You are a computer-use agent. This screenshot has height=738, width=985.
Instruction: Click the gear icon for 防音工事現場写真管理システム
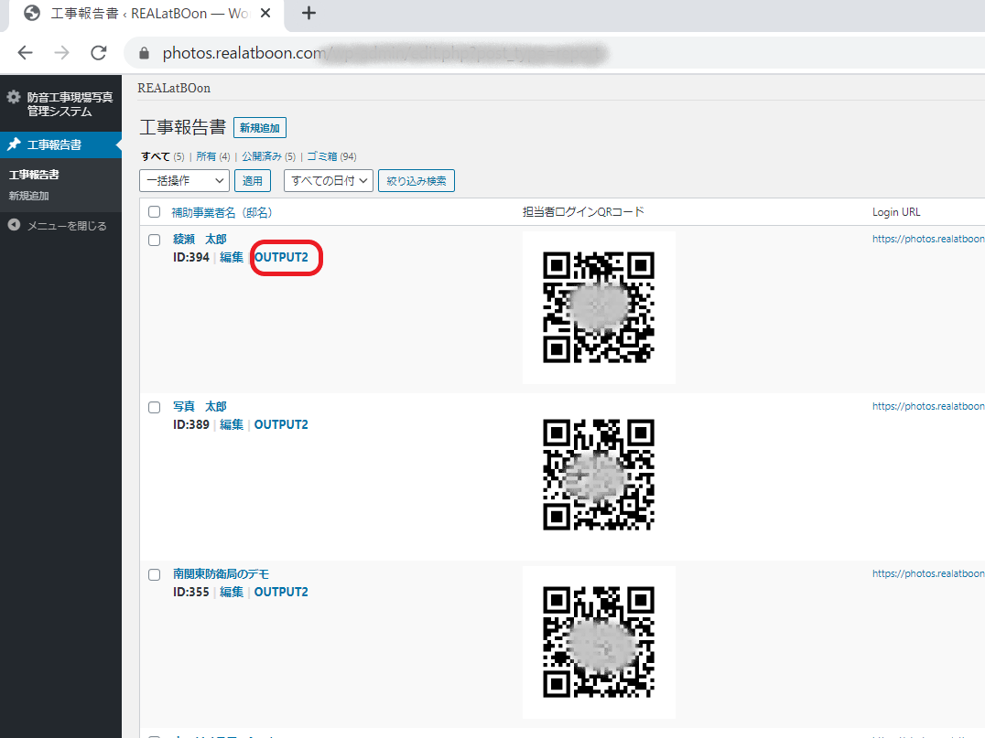tap(14, 97)
